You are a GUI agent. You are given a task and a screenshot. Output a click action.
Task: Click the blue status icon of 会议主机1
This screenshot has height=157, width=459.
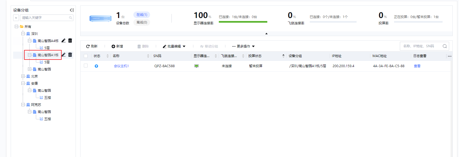[96, 66]
